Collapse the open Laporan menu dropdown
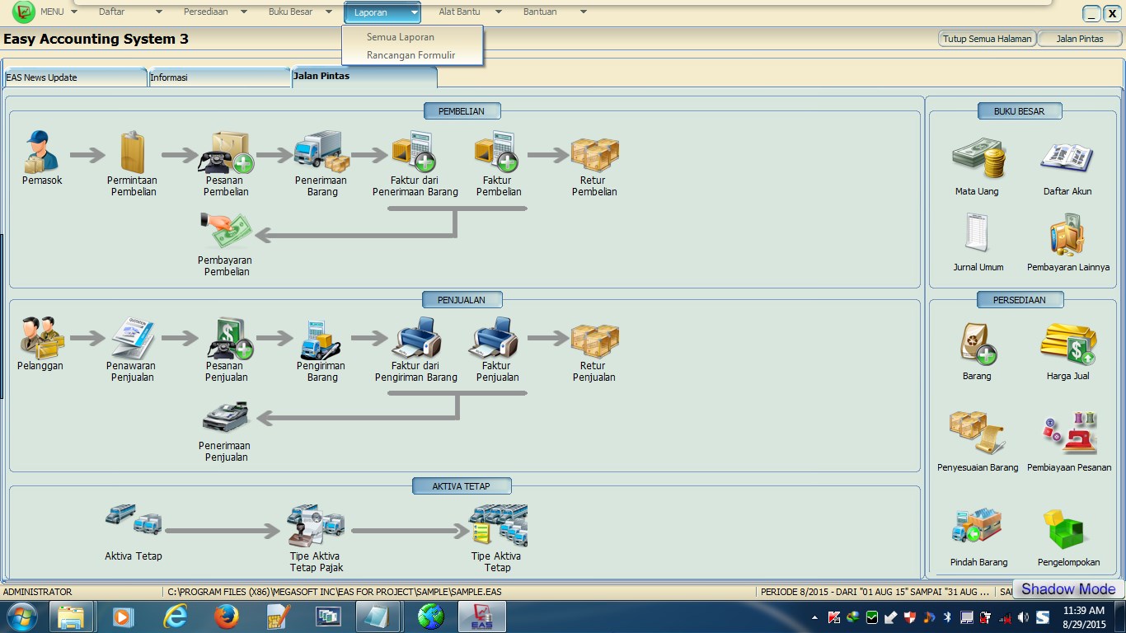 (x=413, y=12)
